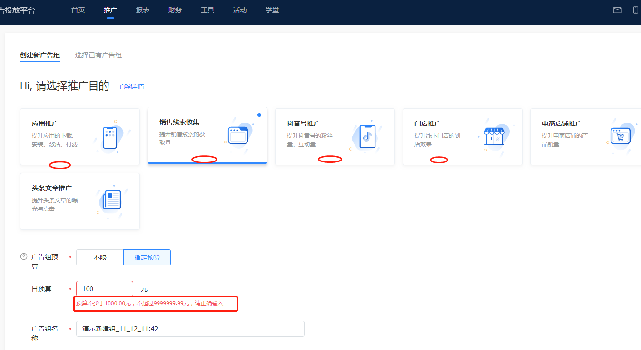Open the 报表 menu

(143, 10)
